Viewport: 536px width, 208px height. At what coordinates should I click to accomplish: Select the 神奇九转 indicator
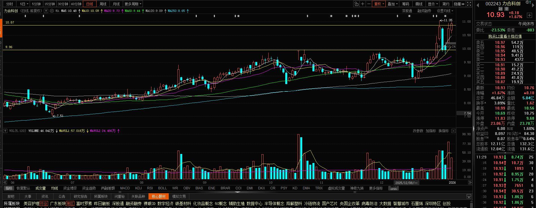click(357, 188)
